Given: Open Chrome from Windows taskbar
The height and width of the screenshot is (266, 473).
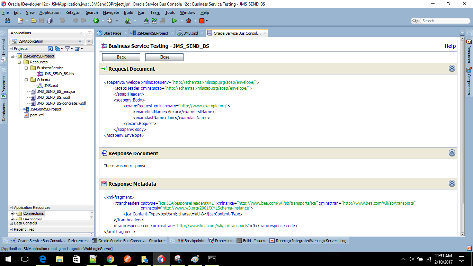Looking at the screenshot, I should pyautogui.click(x=110, y=259).
